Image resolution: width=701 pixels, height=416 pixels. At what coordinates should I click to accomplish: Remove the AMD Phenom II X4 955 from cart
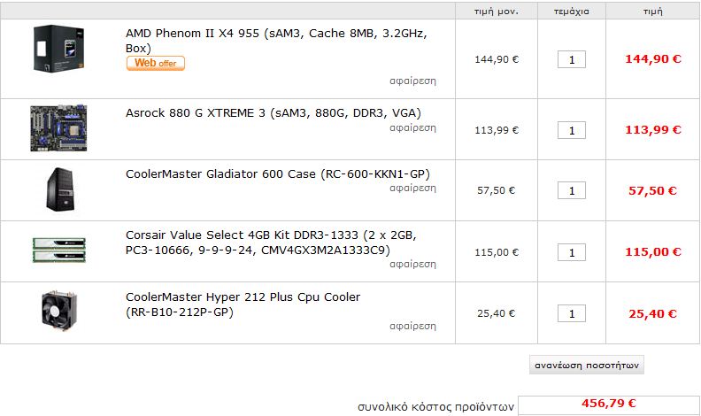pos(412,81)
